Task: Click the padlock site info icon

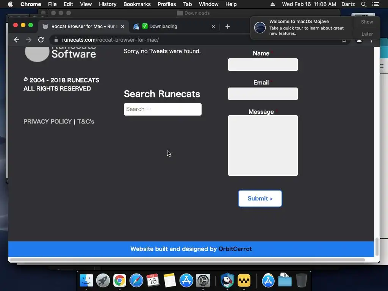Action: (56, 40)
